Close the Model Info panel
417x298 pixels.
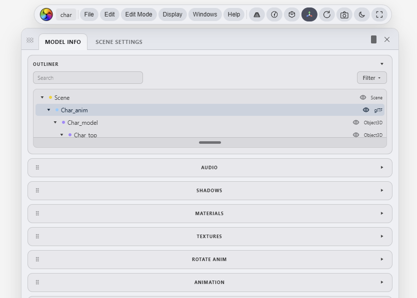pos(387,39)
